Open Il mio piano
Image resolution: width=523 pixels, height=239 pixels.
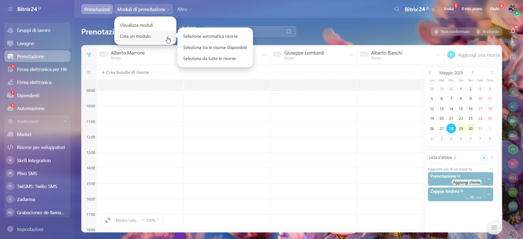(472, 9)
